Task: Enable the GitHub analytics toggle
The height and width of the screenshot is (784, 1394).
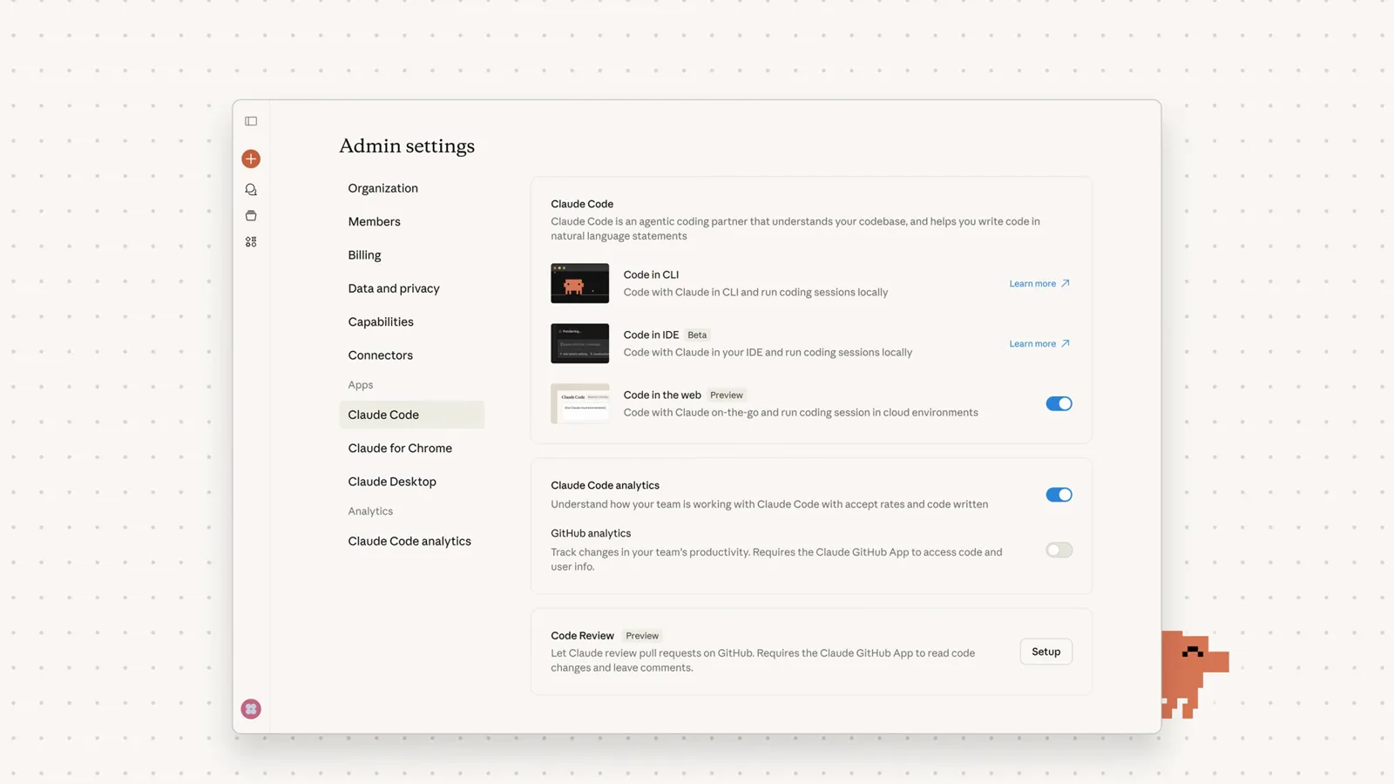Action: pyautogui.click(x=1059, y=550)
